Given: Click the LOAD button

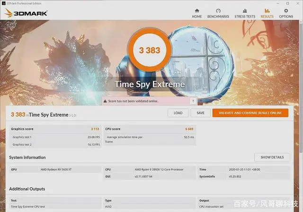Looking at the screenshot, I should pos(178,113).
